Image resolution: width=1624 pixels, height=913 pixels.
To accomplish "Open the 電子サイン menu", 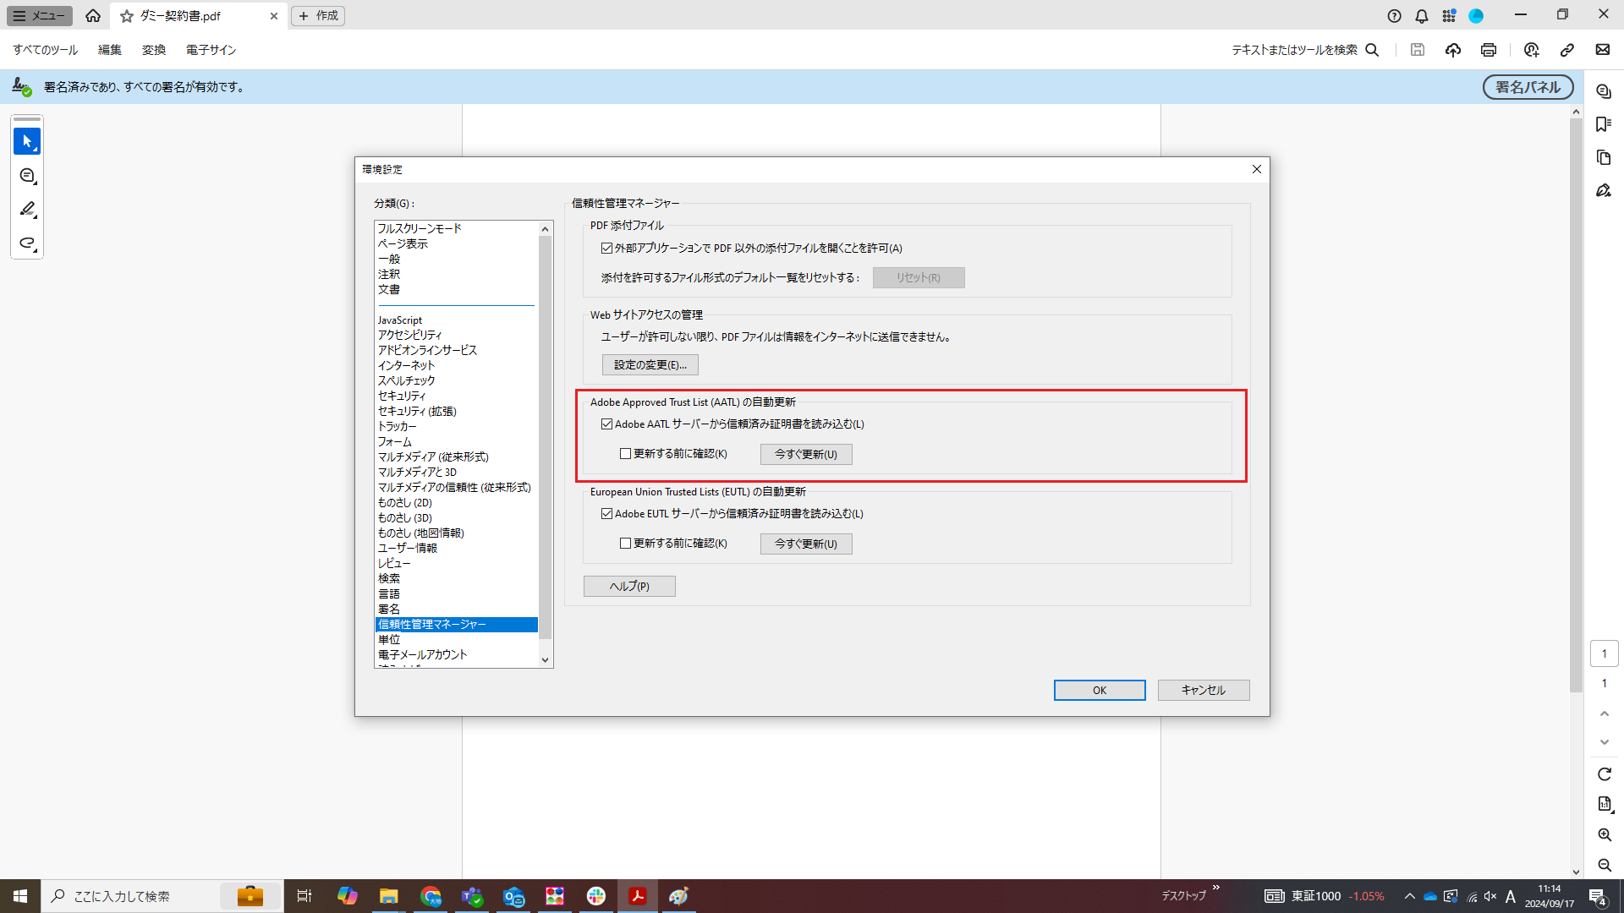I will (x=211, y=50).
